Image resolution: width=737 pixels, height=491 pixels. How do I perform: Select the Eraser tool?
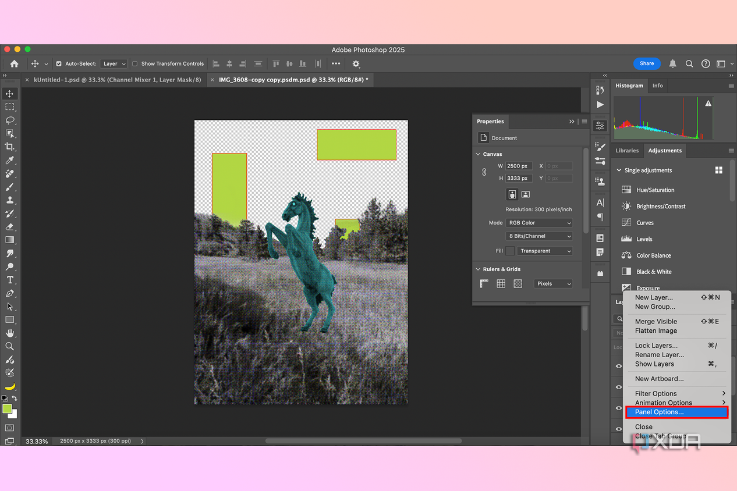pyautogui.click(x=9, y=227)
